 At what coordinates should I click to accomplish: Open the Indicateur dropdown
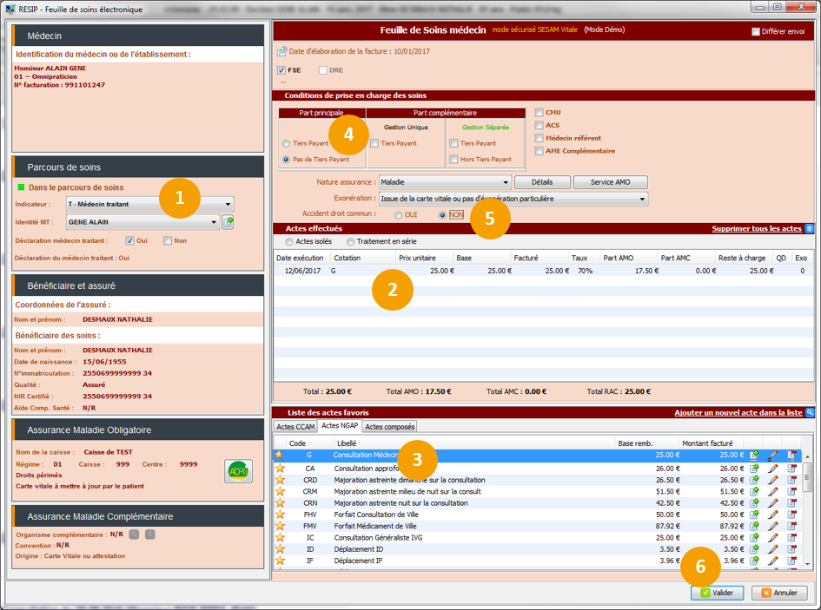pyautogui.click(x=228, y=205)
